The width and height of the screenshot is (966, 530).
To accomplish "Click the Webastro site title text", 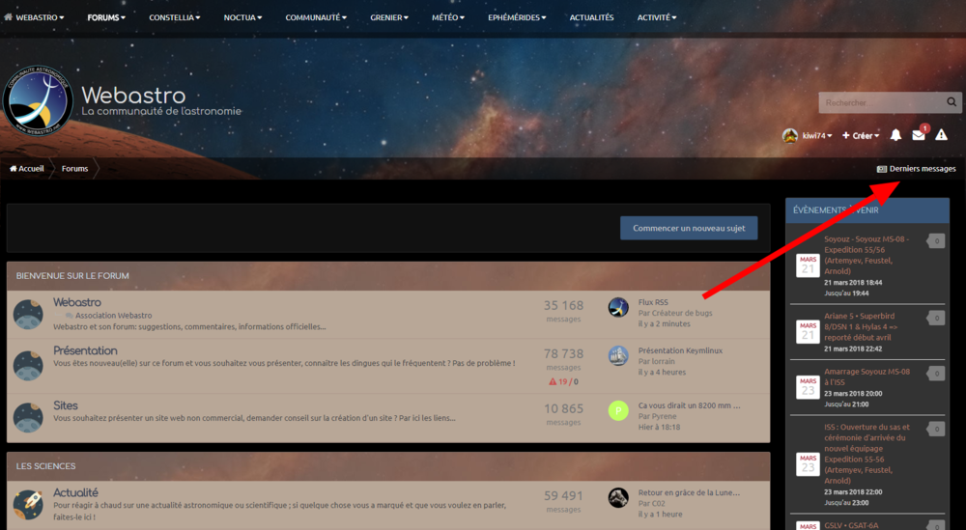I will [x=133, y=96].
